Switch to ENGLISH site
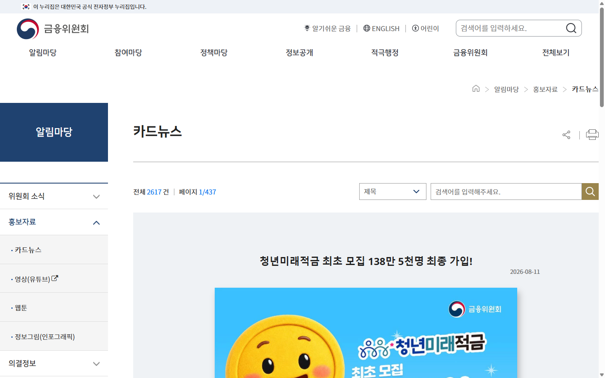Viewport: 605px width, 378px height. click(381, 28)
